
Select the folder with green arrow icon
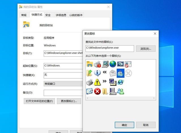coord(90,73)
